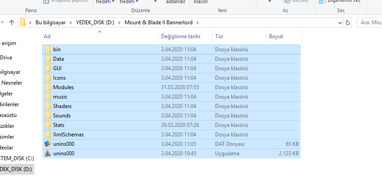Focus the Ara search box

click(x=369, y=23)
